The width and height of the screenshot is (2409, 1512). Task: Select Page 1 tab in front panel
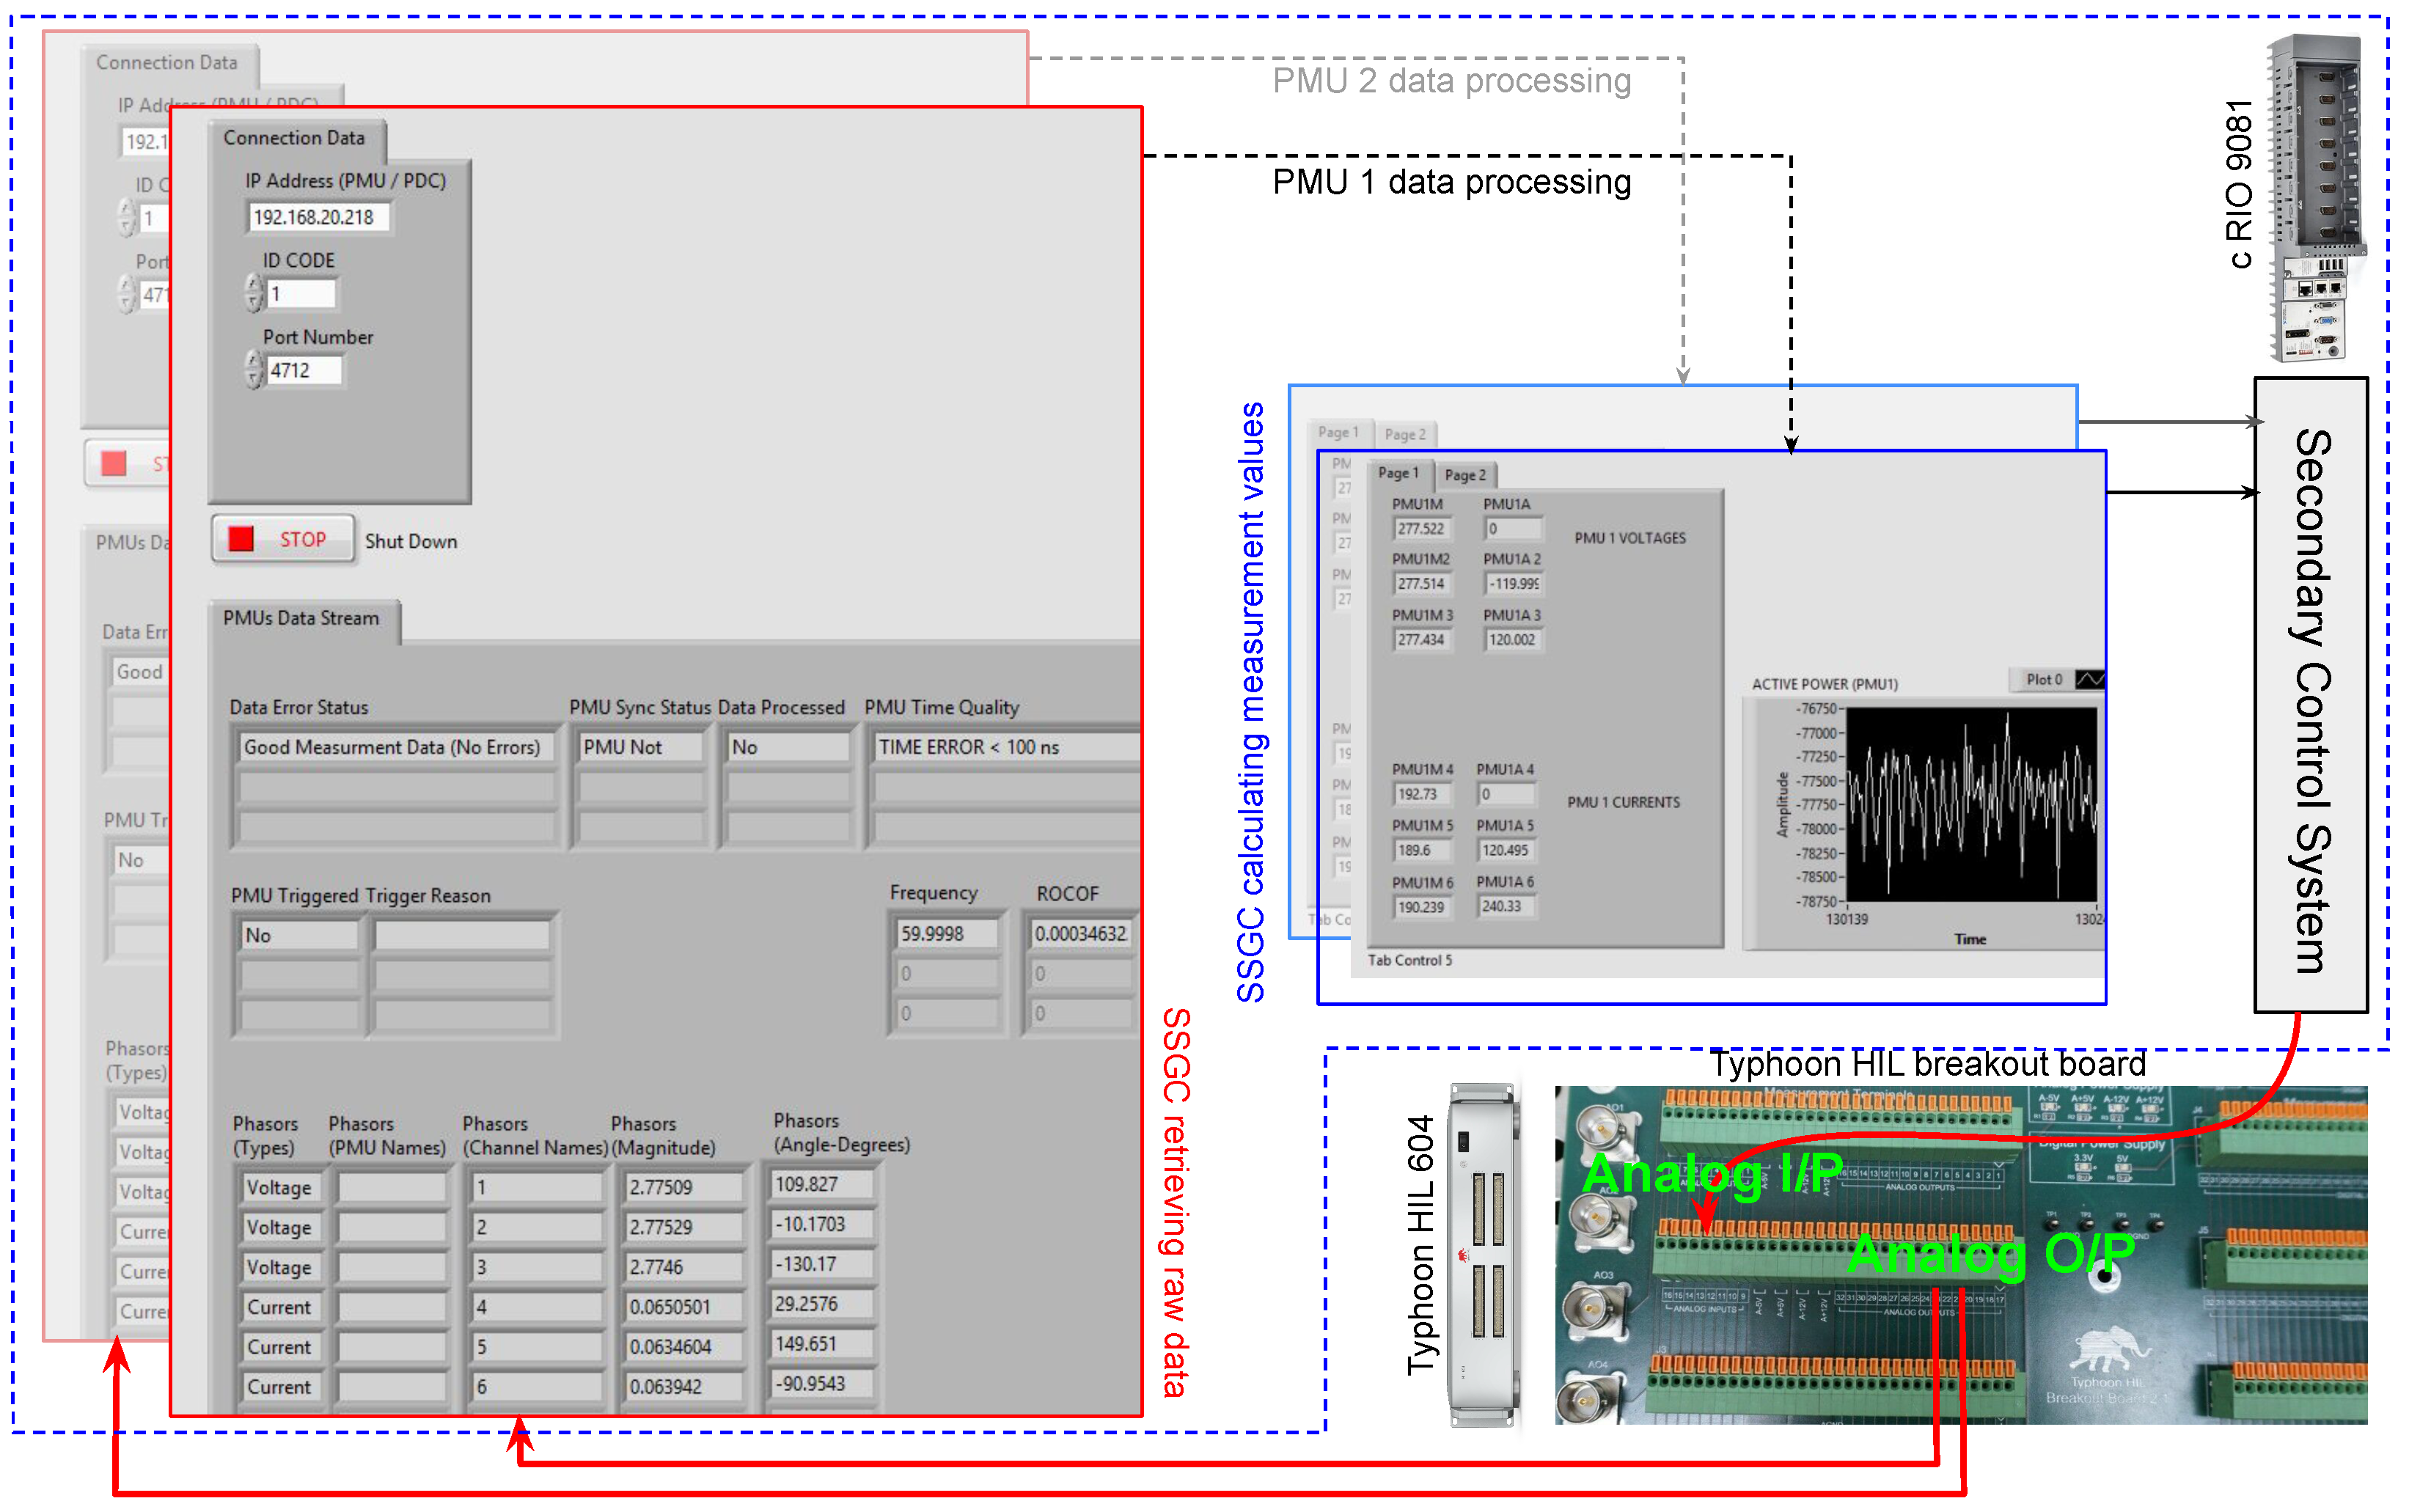1397,474
